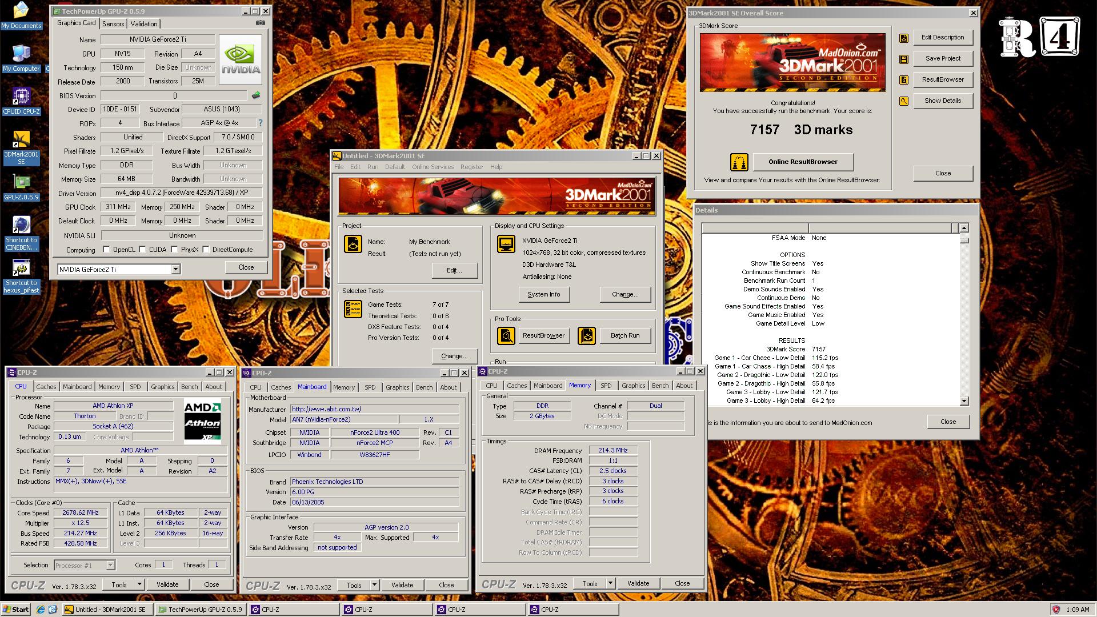Open Bench tab in Mainboard CPU-Z window
The height and width of the screenshot is (617, 1097).
[x=424, y=387]
